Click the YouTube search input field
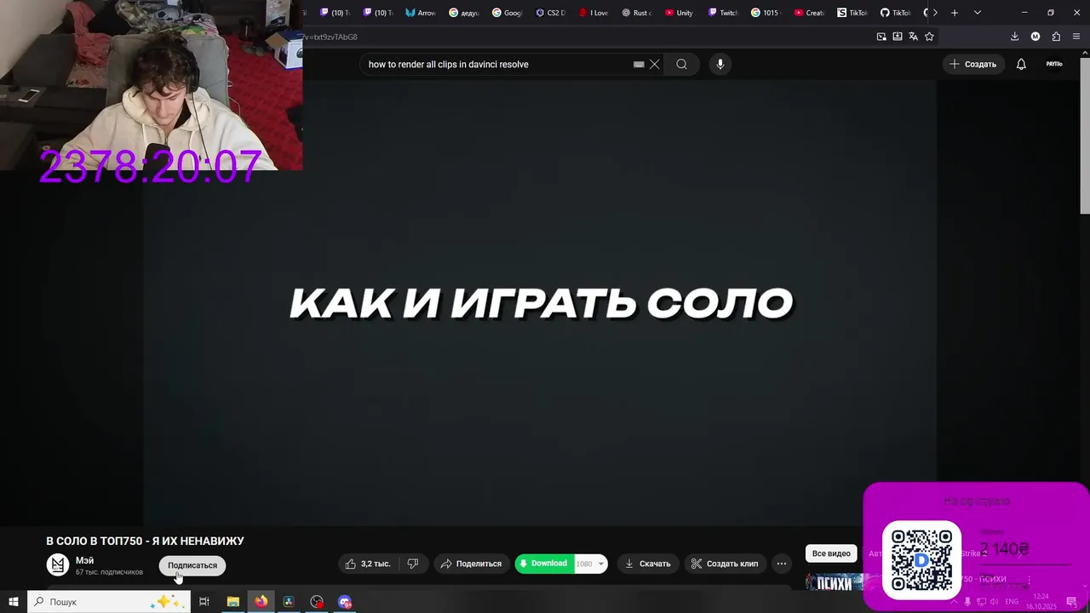1090x613 pixels. (x=498, y=65)
